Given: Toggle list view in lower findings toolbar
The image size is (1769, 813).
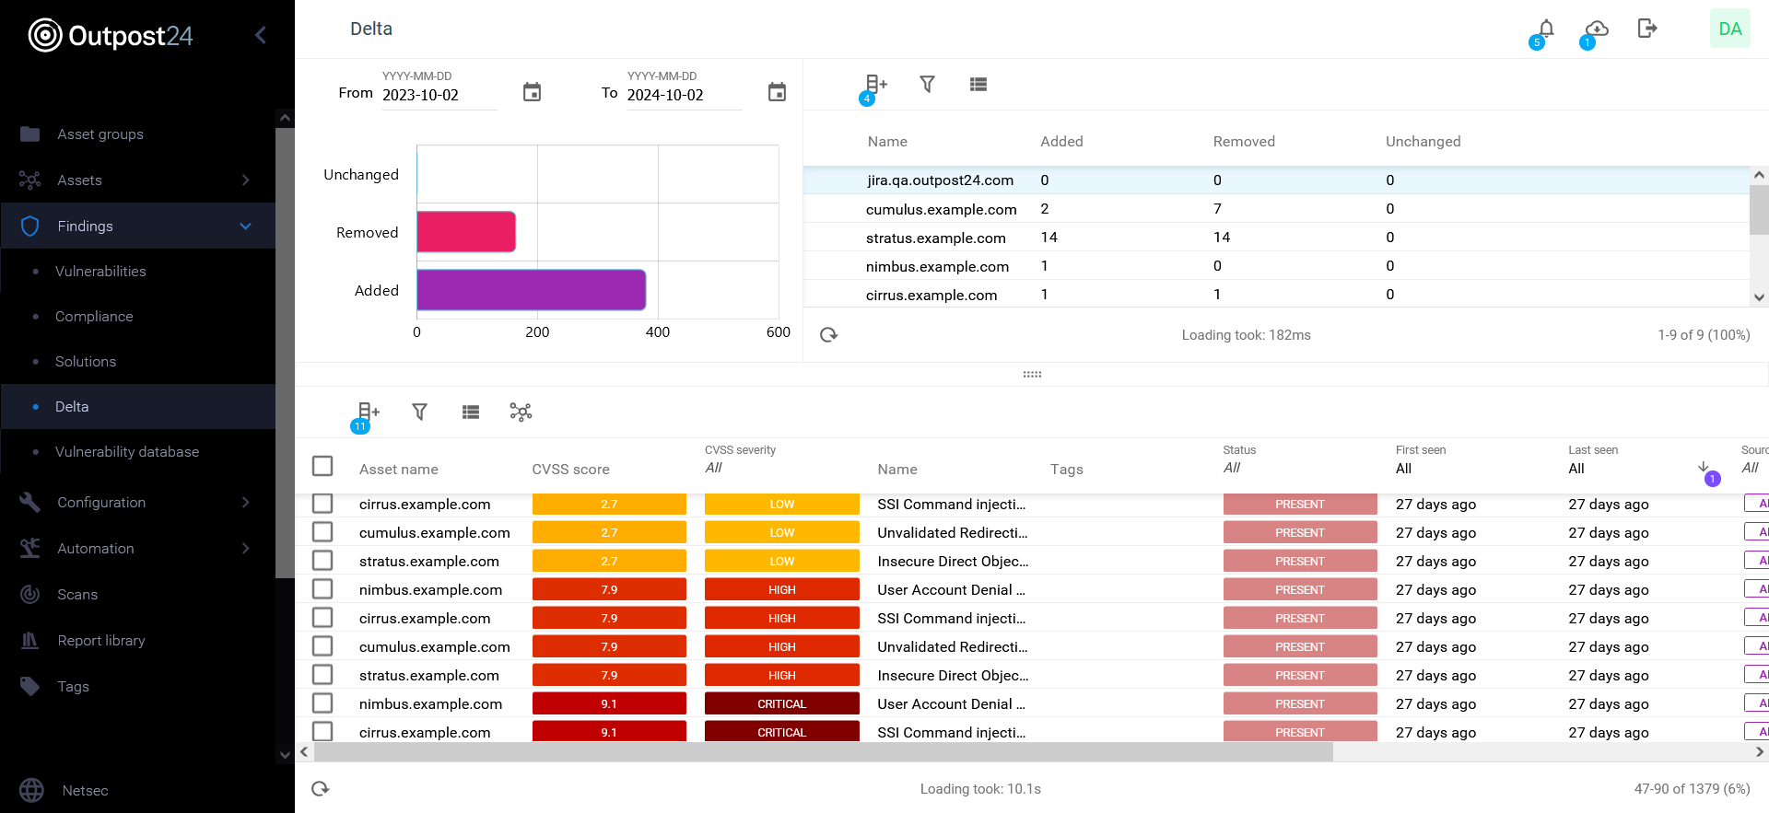Looking at the screenshot, I should [471, 412].
